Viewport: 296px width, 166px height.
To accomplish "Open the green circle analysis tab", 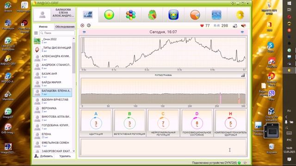I will 109,15.
